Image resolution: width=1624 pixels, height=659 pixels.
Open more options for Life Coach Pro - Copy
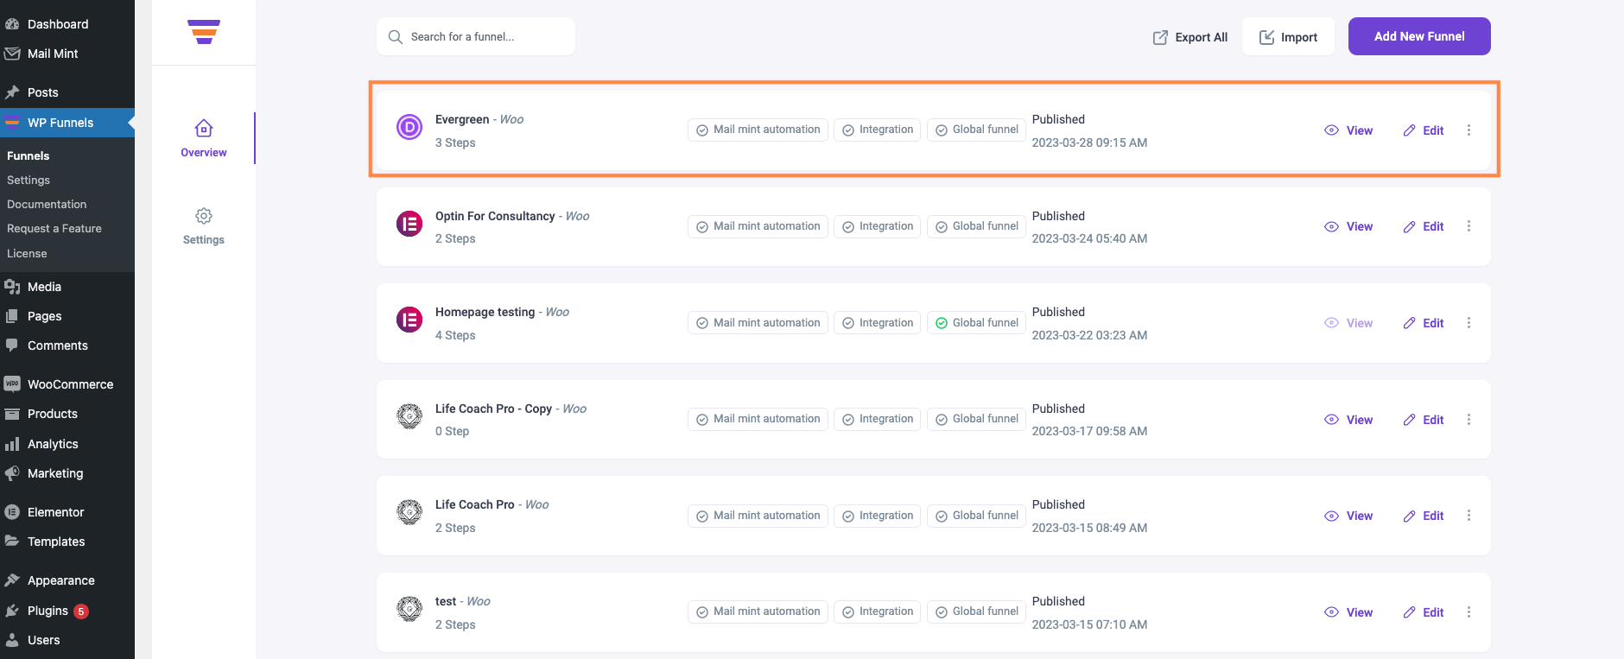pyautogui.click(x=1469, y=420)
